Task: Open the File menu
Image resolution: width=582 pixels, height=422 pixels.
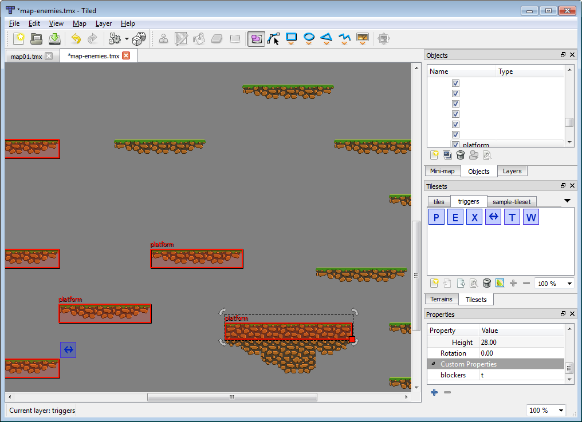Action: coord(14,23)
